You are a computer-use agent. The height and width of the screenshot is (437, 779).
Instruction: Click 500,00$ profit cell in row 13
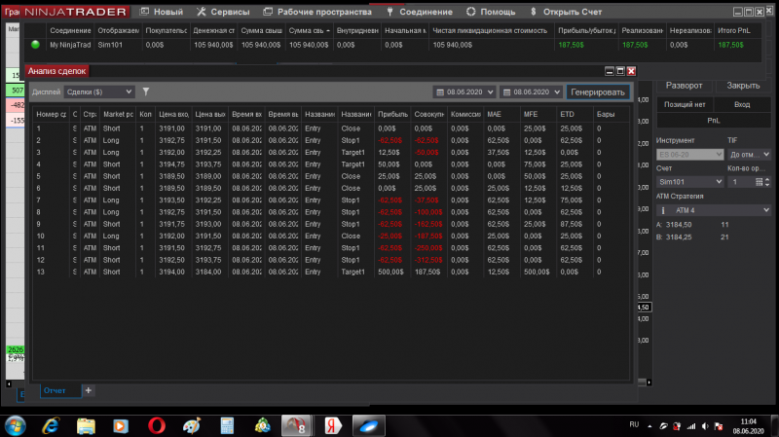(x=391, y=272)
